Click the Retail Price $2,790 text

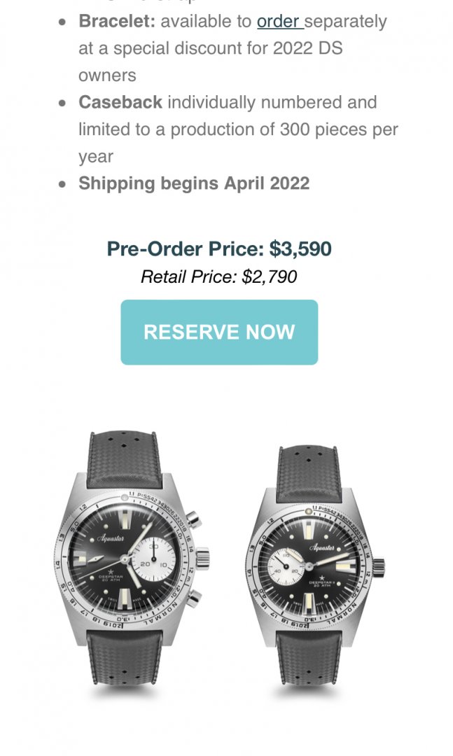pos(218,276)
